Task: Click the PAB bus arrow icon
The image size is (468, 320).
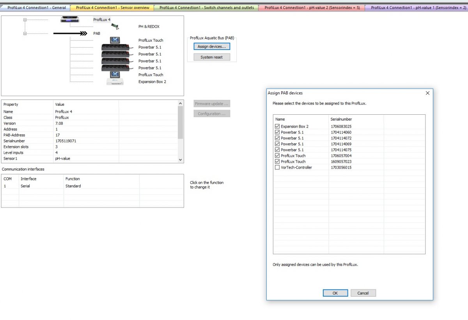Action: (70, 34)
